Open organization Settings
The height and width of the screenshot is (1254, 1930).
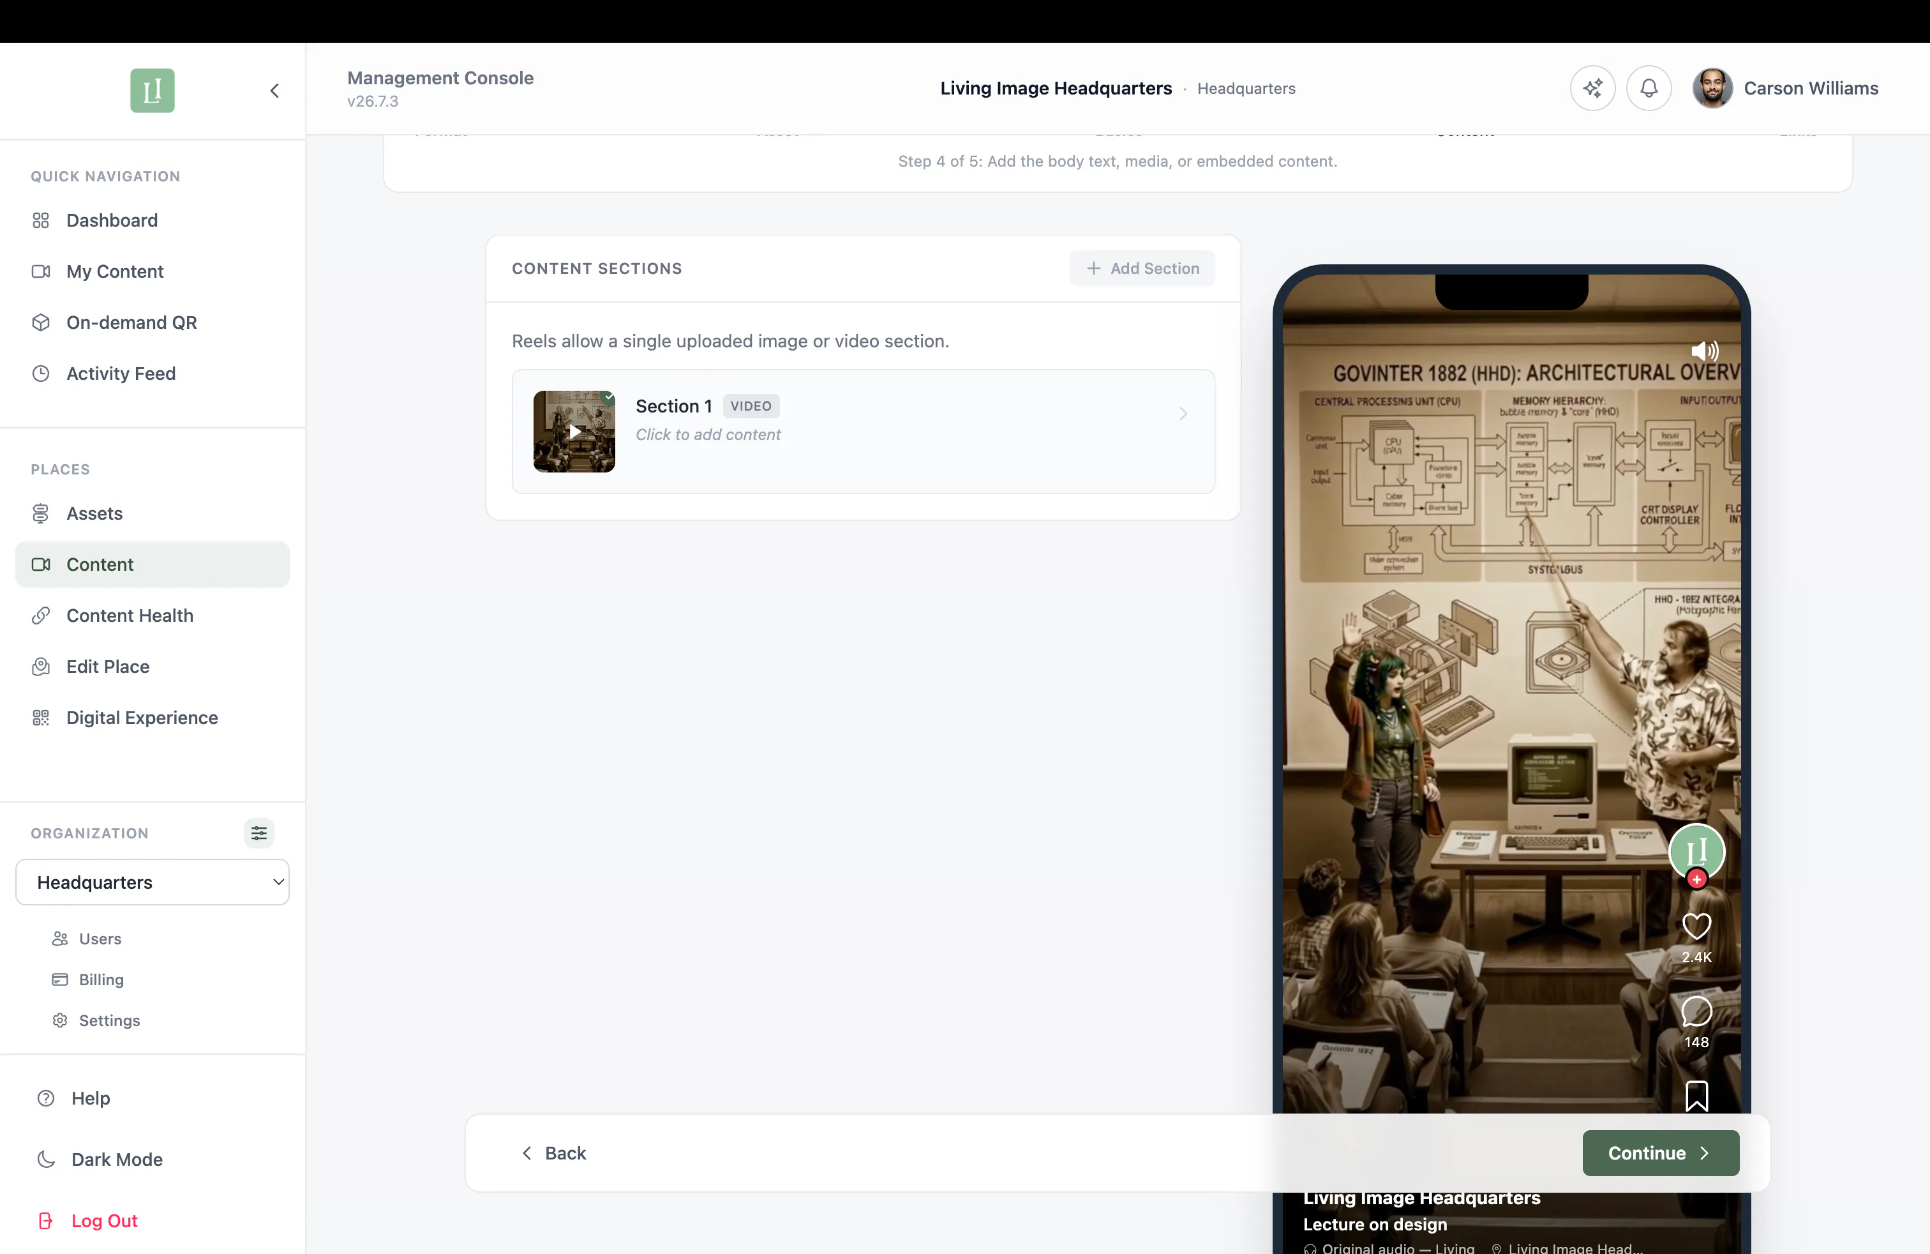(110, 1020)
